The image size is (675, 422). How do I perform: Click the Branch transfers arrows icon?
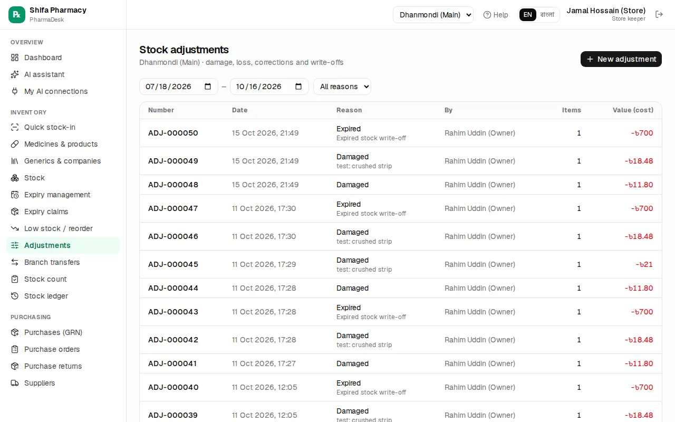pos(15,262)
